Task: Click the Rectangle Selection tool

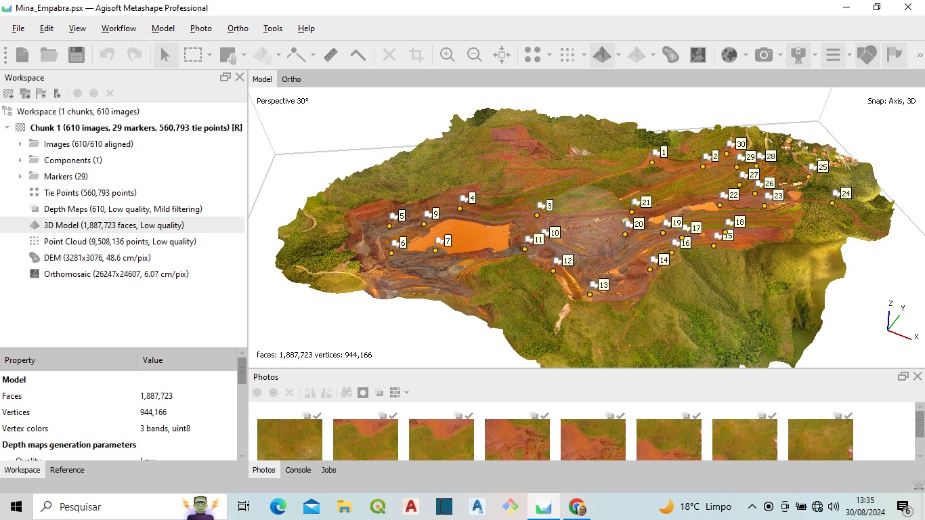Action: [x=194, y=55]
